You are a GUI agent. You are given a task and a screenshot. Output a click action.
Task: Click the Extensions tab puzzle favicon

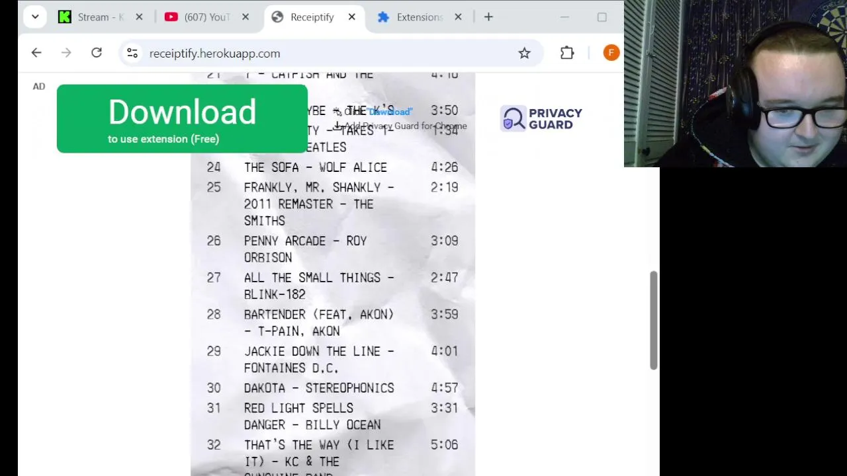pos(383,17)
